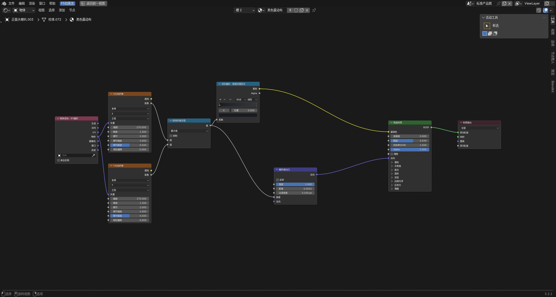Open the 文件 menu

point(11,4)
